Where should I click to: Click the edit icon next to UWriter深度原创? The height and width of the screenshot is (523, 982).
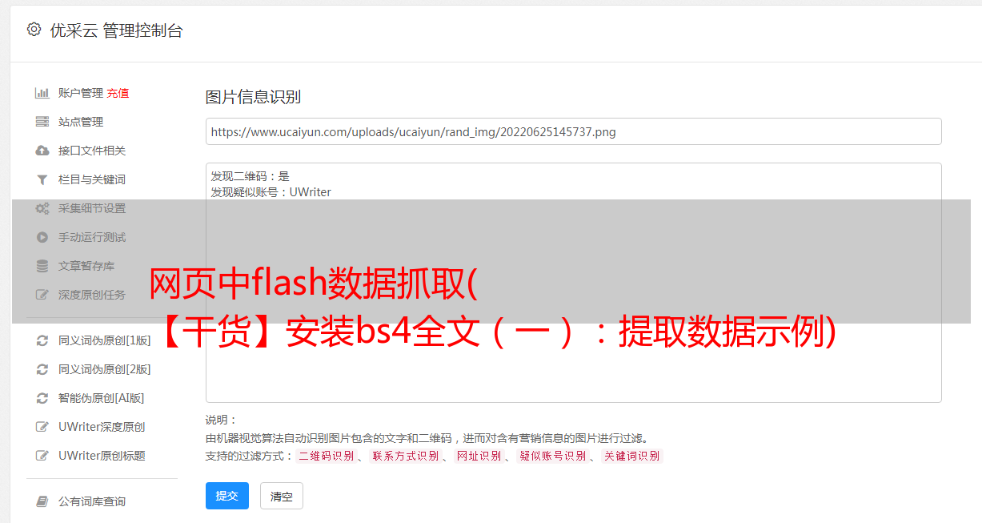click(42, 427)
